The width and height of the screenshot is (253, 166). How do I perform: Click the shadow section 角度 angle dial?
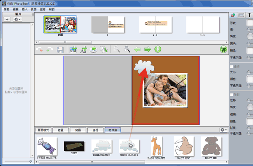point(250,107)
